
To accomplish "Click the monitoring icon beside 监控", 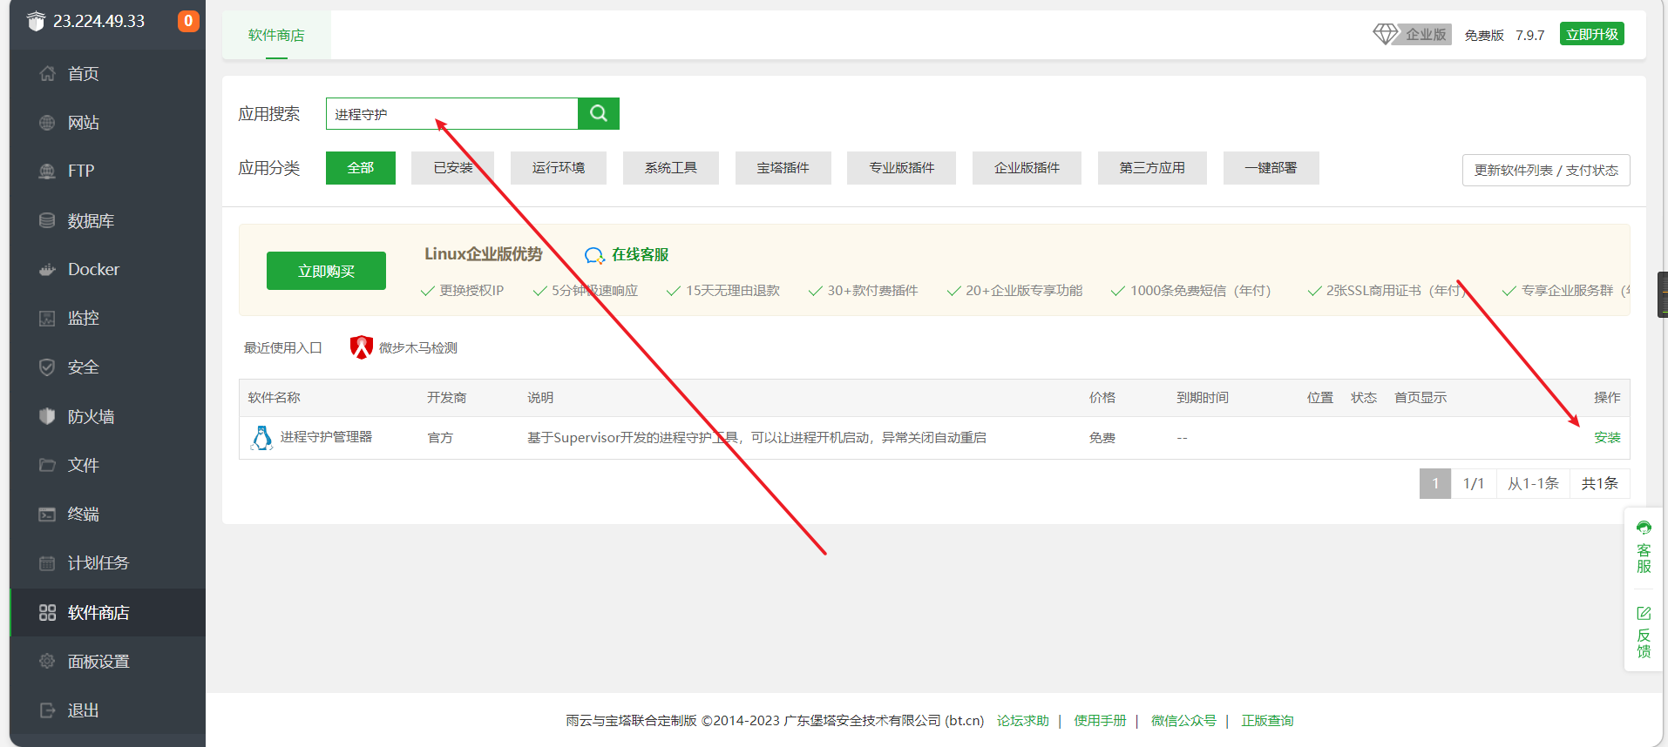I will point(47,319).
